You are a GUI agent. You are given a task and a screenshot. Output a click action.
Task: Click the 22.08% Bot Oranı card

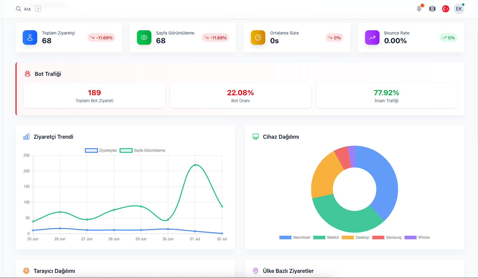[x=241, y=95]
